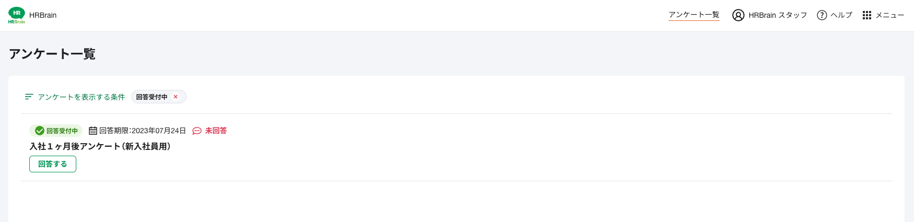Click the help question mark icon
This screenshot has width=914, height=222.
click(822, 15)
